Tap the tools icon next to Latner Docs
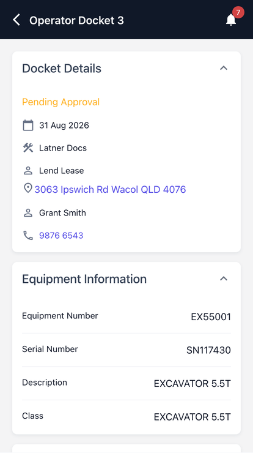This screenshot has width=253, height=453. point(28,148)
